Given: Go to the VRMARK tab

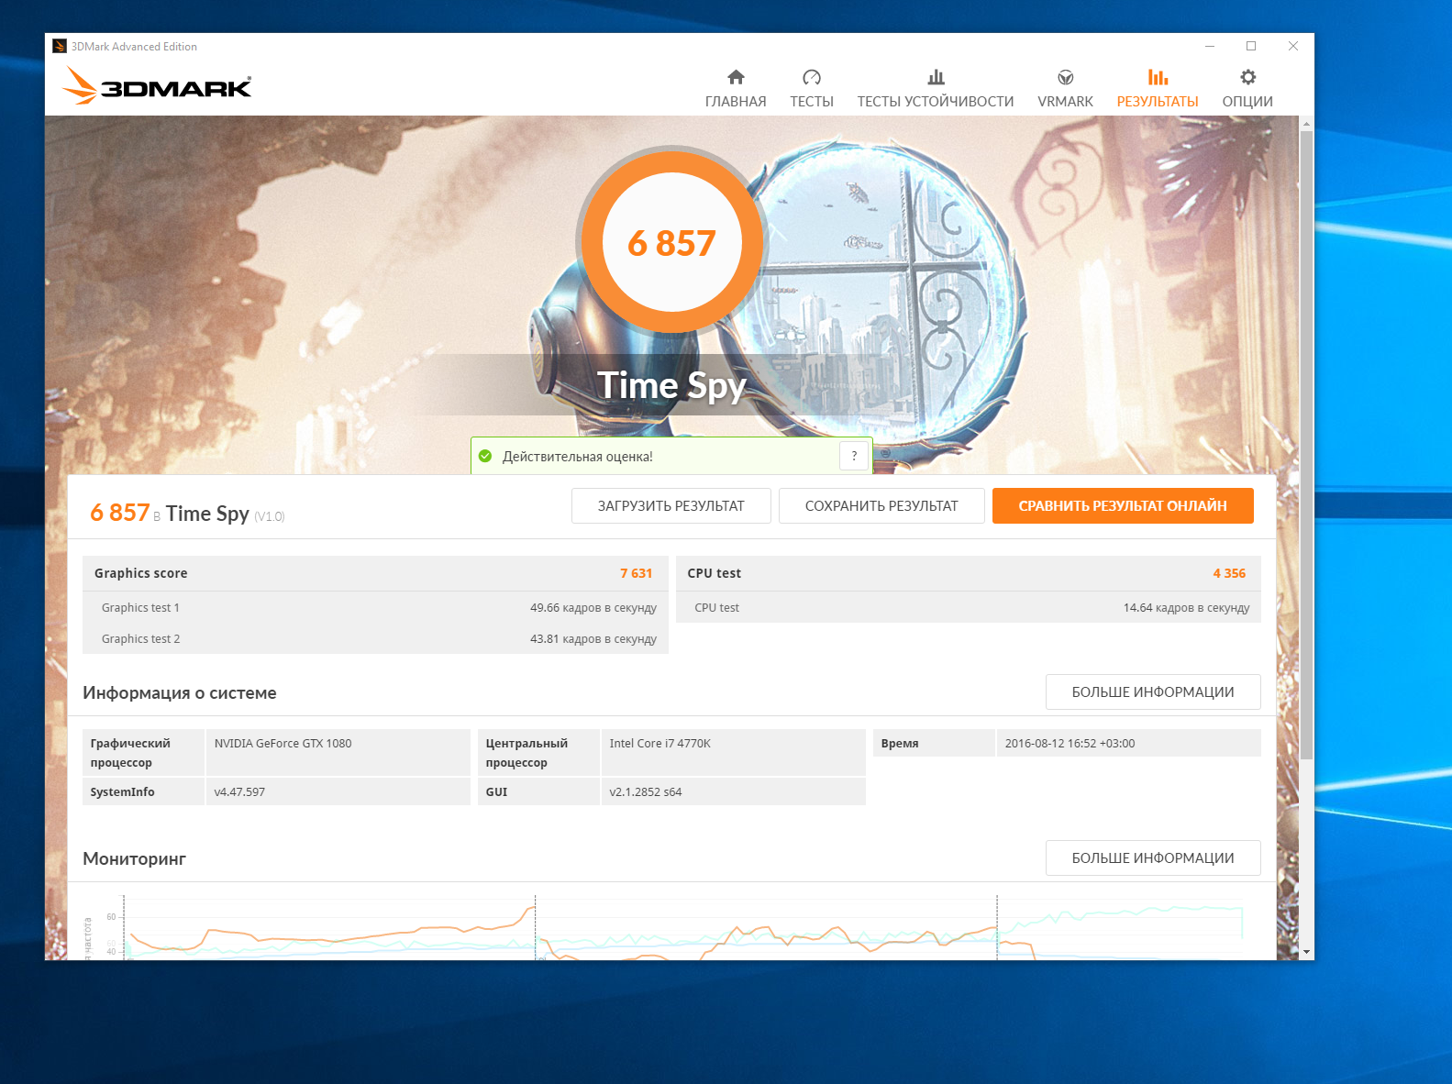Looking at the screenshot, I should [1065, 102].
